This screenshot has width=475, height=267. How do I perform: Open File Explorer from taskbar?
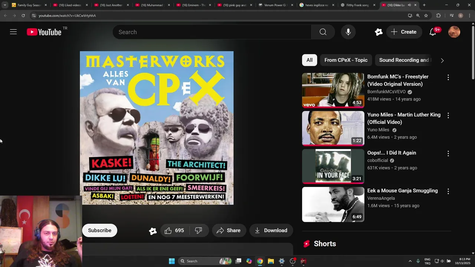(271, 261)
